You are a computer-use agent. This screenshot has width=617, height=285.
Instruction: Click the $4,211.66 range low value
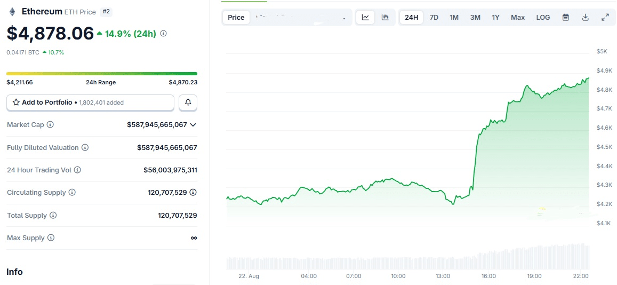pos(20,82)
